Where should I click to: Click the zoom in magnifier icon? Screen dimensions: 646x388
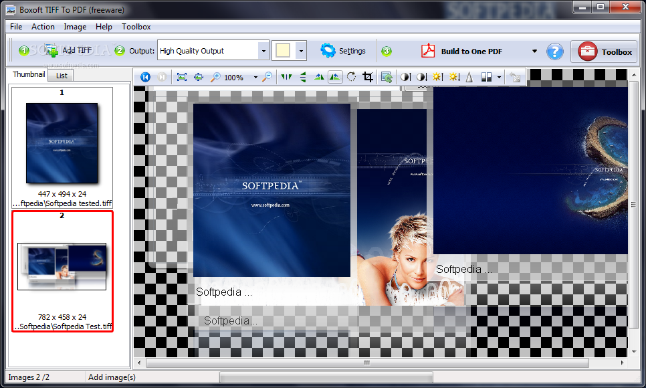(215, 77)
